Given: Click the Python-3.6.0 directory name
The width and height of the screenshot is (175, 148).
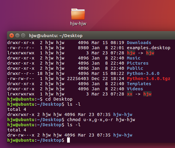Looking at the screenshot, I should [143, 73].
